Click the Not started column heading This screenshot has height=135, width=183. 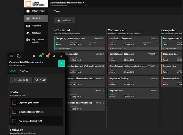coord(62,30)
